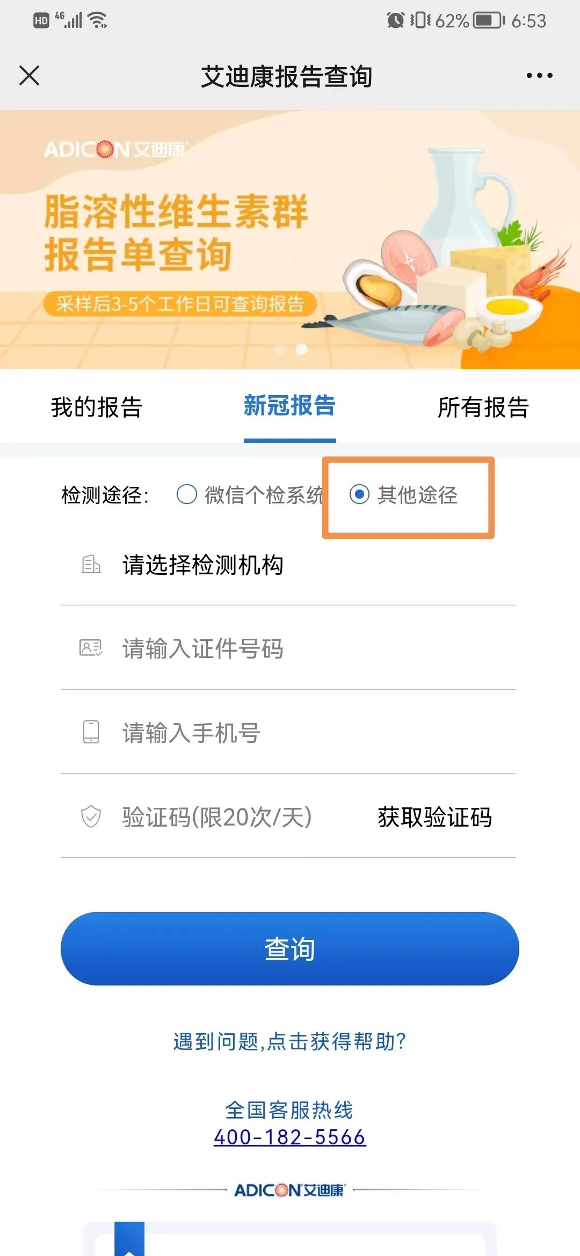Tap the alarm clock status icon
This screenshot has height=1256, width=580.
click(x=395, y=20)
